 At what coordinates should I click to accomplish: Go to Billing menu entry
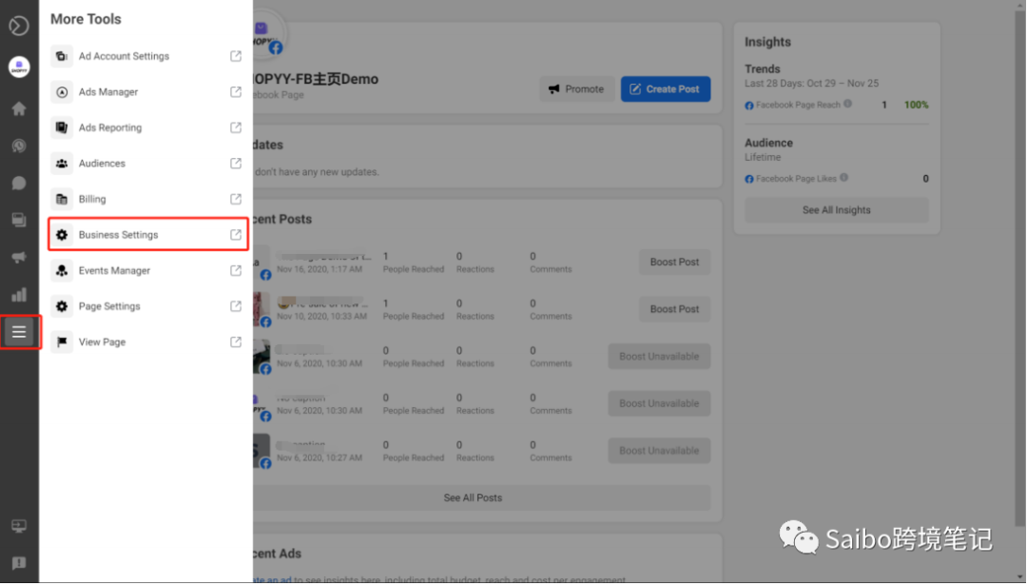click(x=147, y=199)
